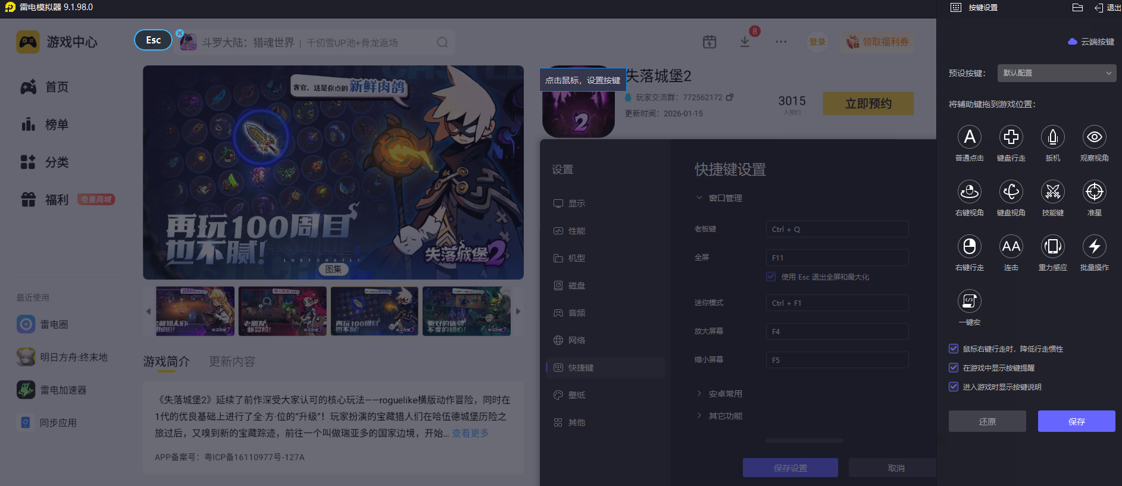The width and height of the screenshot is (1122, 486).
Task: Go to 首页 in sidebar
Action: [45, 87]
